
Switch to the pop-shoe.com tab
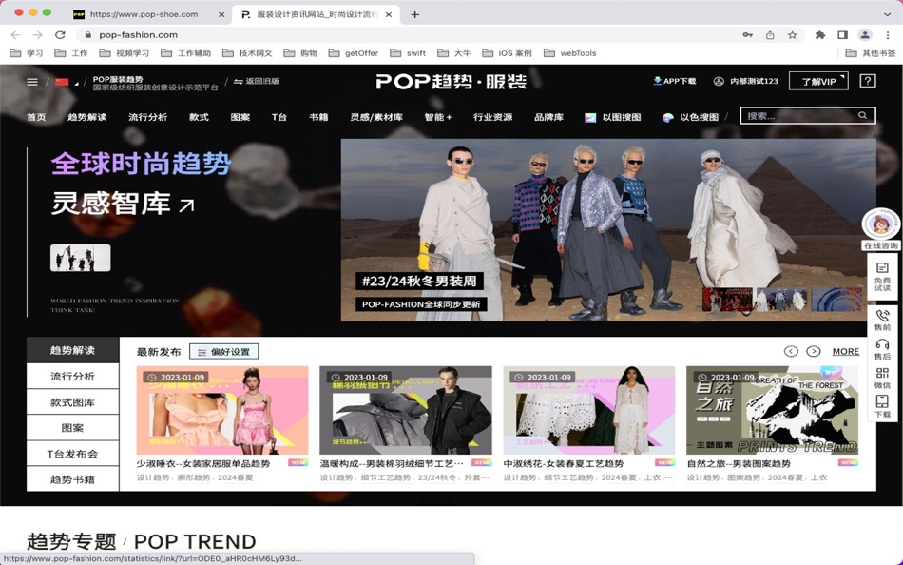tap(149, 14)
